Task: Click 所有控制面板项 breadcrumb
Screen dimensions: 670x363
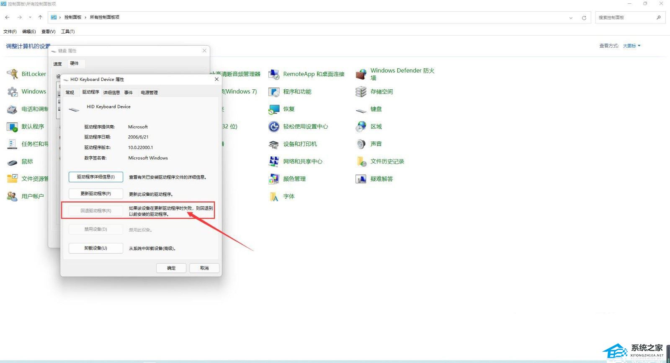Action: click(105, 17)
